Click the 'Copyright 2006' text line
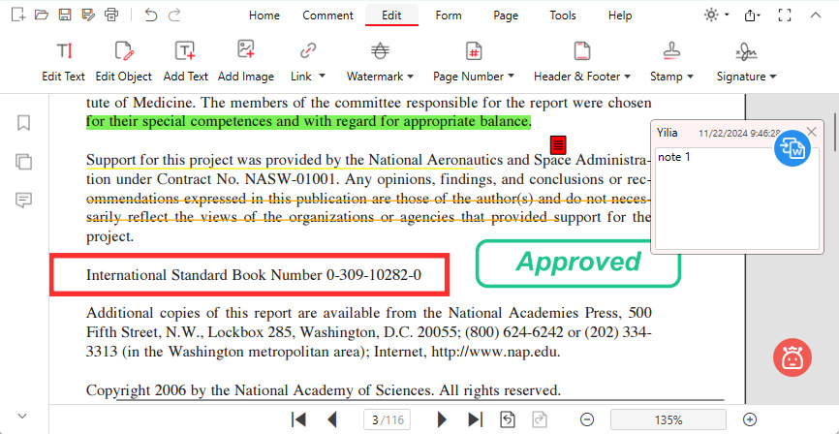Viewport: 839px width, 434px height. pyautogui.click(x=324, y=390)
